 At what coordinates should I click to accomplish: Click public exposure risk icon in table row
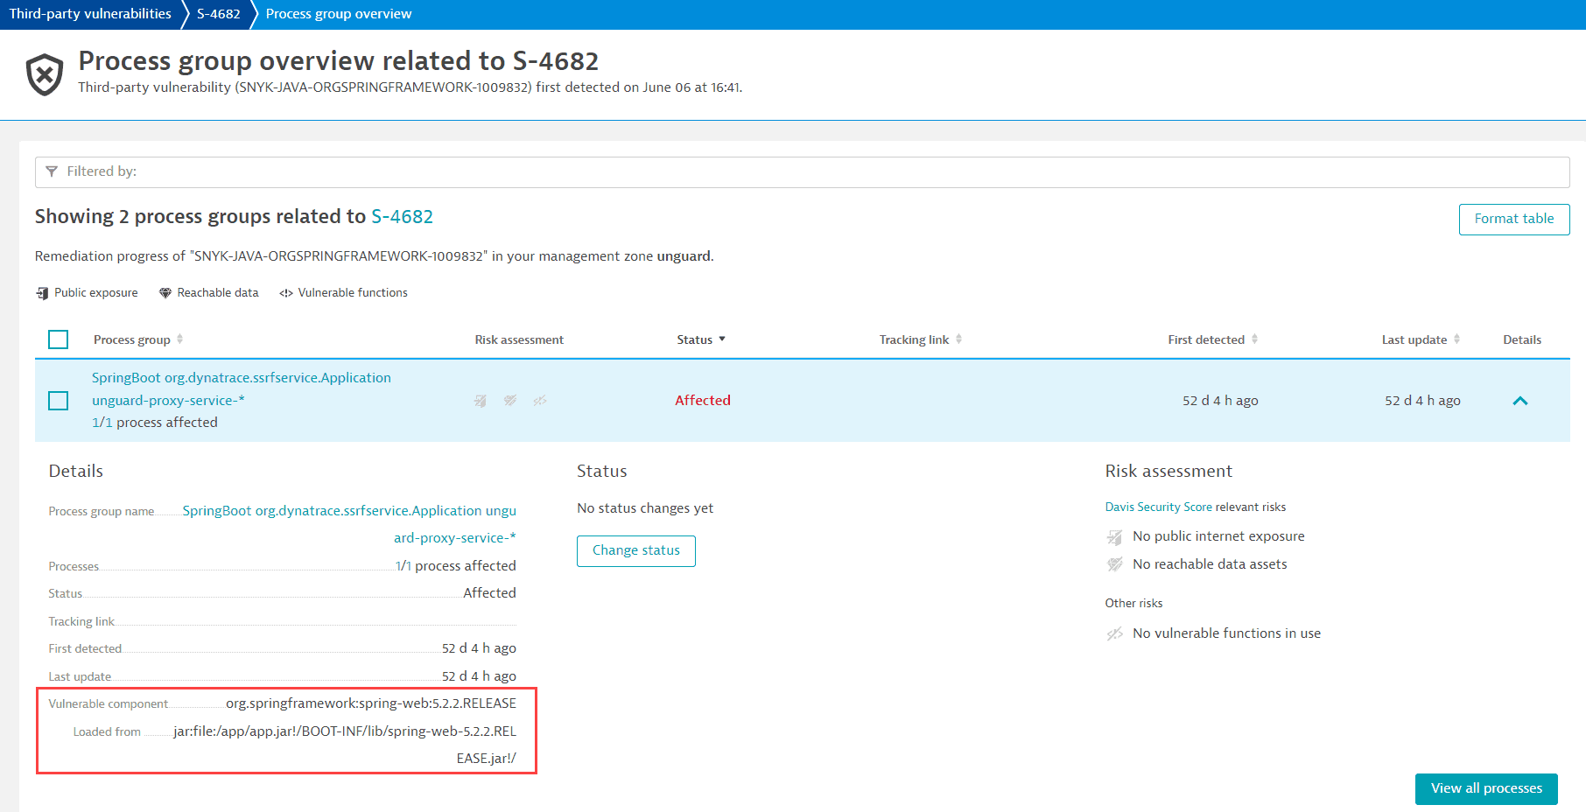[x=481, y=401]
